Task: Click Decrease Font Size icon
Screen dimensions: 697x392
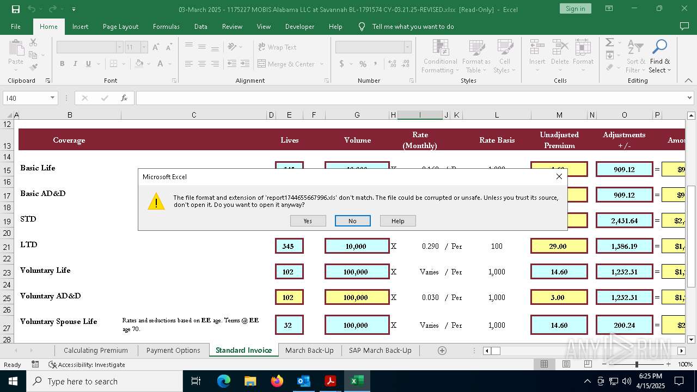Action: (x=169, y=47)
